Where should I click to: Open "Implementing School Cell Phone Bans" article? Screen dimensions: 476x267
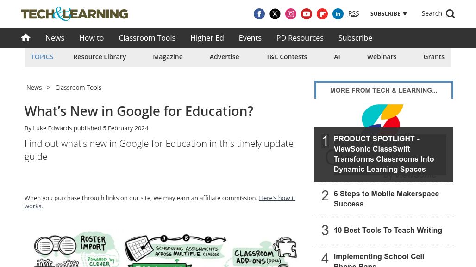pyautogui.click(x=379, y=260)
